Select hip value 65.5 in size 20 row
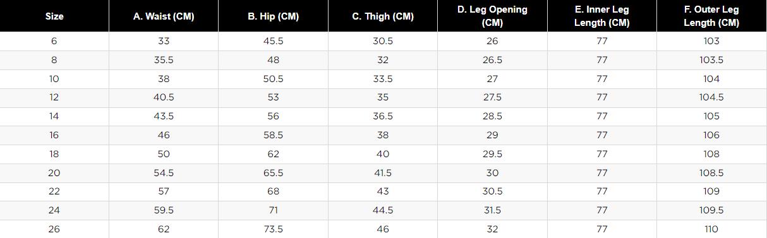This screenshot has width=767, height=238. point(273,173)
